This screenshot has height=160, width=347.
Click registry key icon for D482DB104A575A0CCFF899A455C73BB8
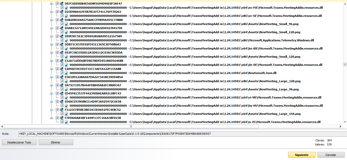62,20
